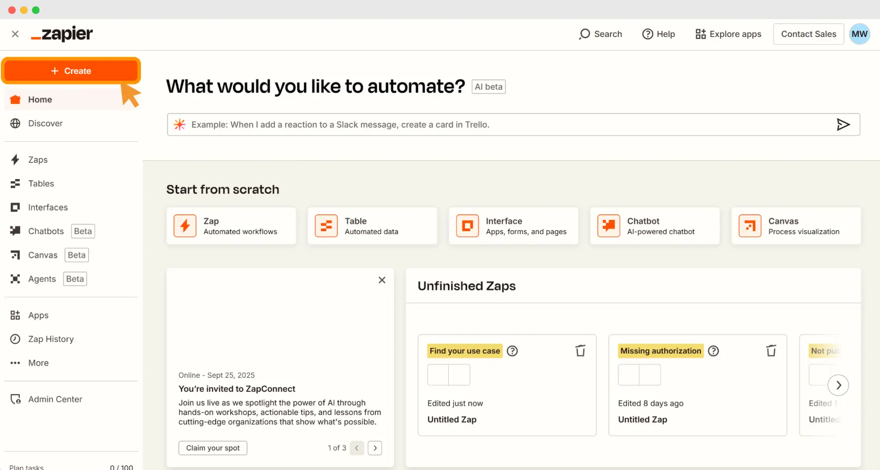Create a new Zap from scratch card
This screenshot has width=880, height=470.
click(x=231, y=226)
